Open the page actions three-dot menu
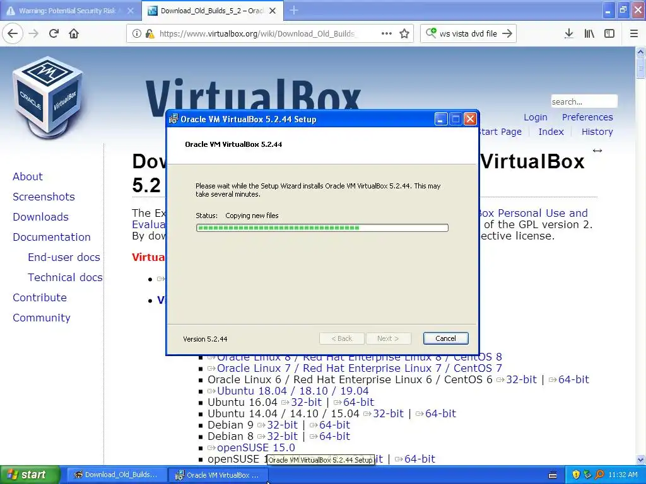The image size is (646, 484). 387,33
